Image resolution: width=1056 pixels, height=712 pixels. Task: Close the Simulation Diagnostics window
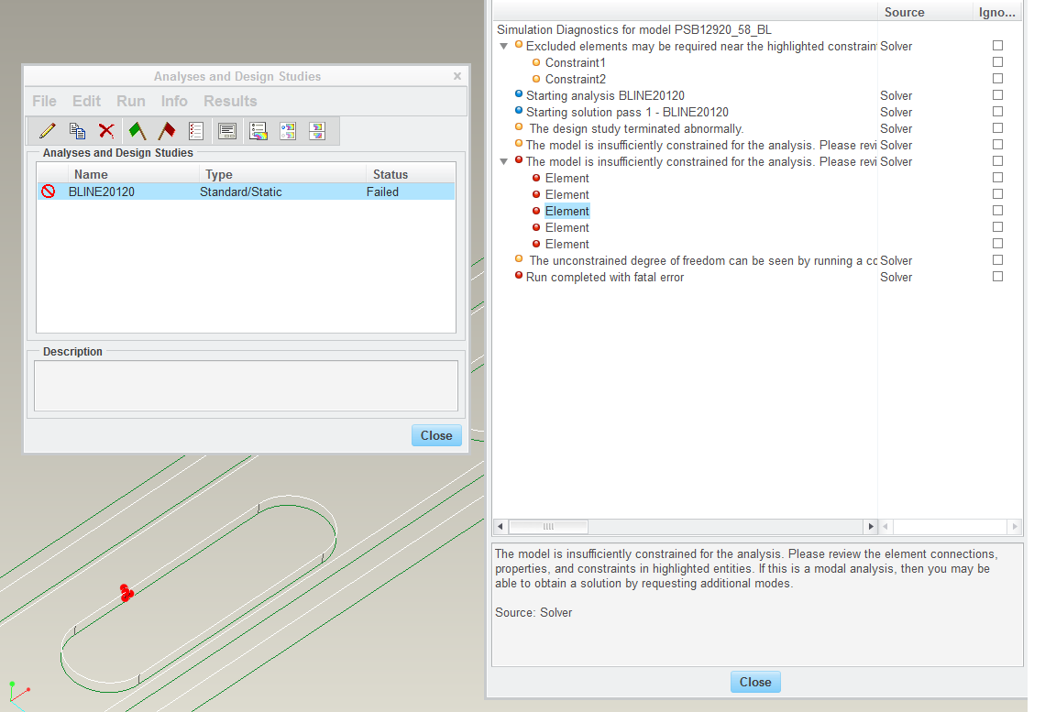[755, 682]
